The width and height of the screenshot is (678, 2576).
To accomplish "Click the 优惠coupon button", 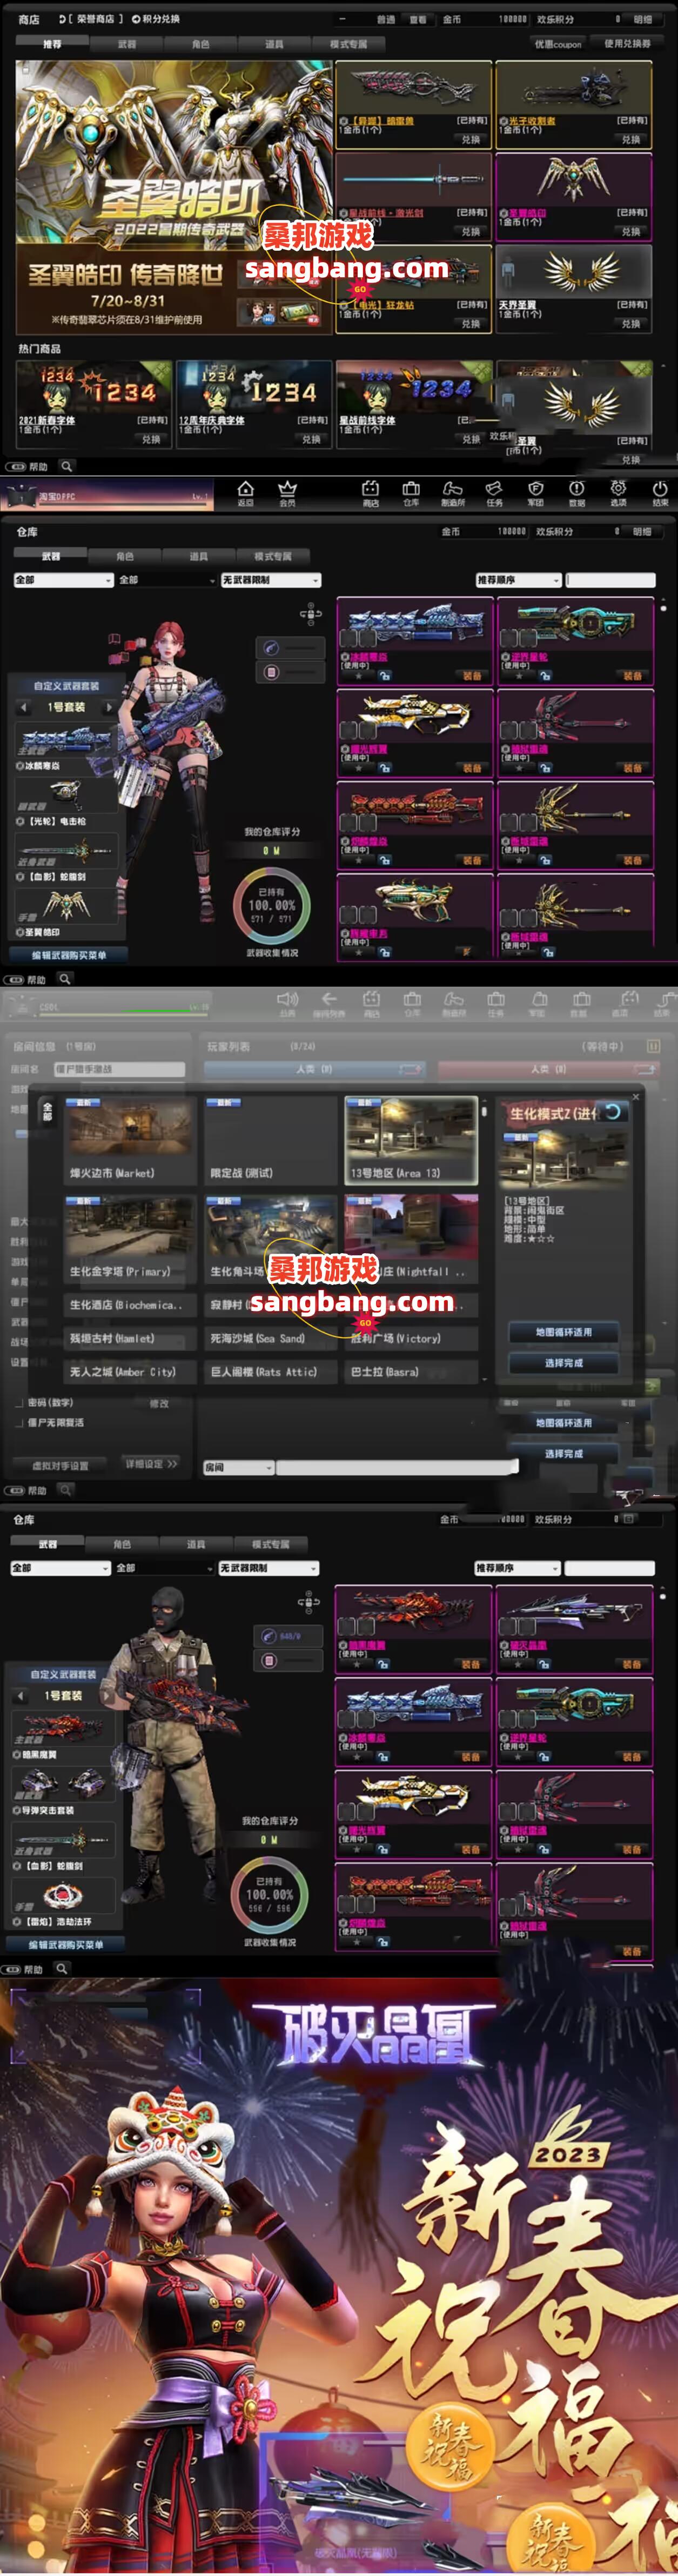I will (558, 44).
